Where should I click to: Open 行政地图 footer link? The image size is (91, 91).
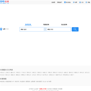point(60,89)
